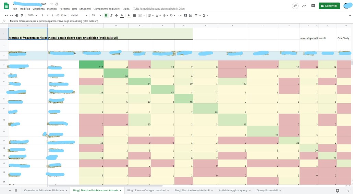Click the 'modifiche salvate in Drive' link

(159, 9)
